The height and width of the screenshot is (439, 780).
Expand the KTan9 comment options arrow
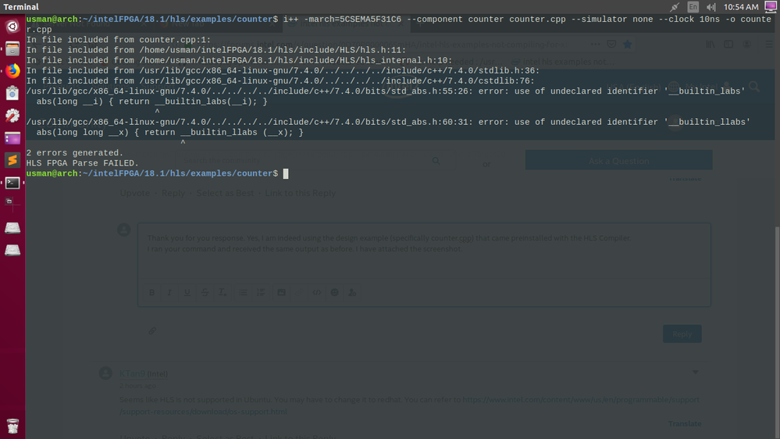[696, 372]
